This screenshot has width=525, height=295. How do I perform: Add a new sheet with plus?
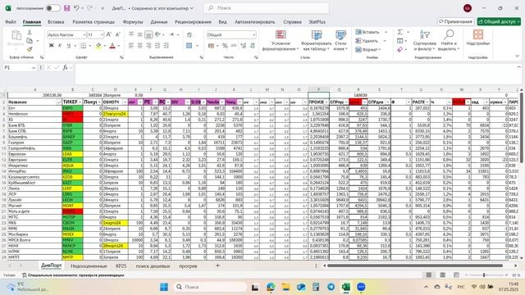pos(217,265)
